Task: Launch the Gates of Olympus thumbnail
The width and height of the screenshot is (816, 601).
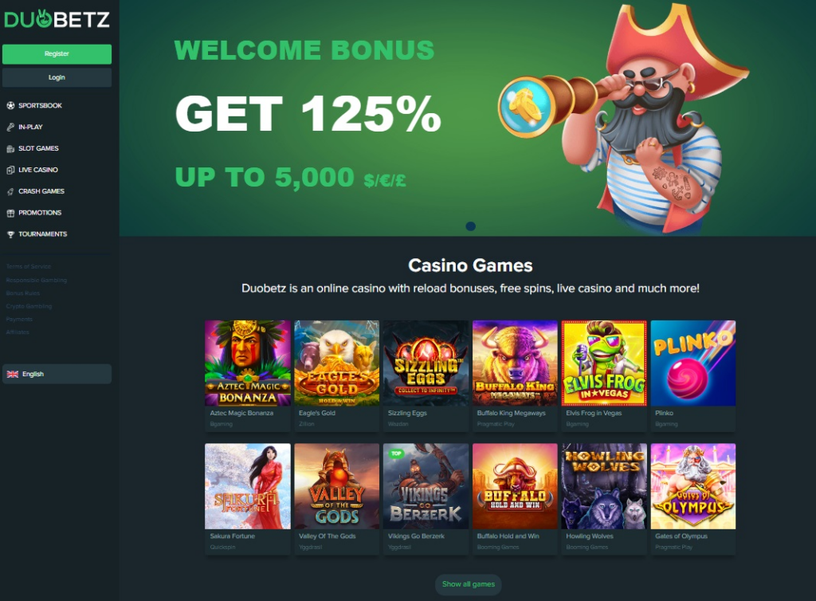Action: 693,486
